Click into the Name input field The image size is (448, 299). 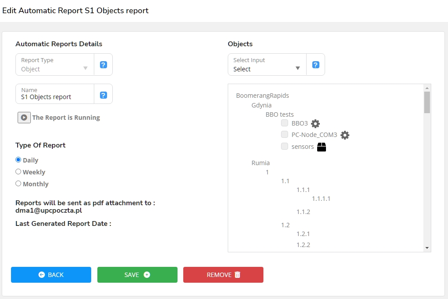[55, 97]
